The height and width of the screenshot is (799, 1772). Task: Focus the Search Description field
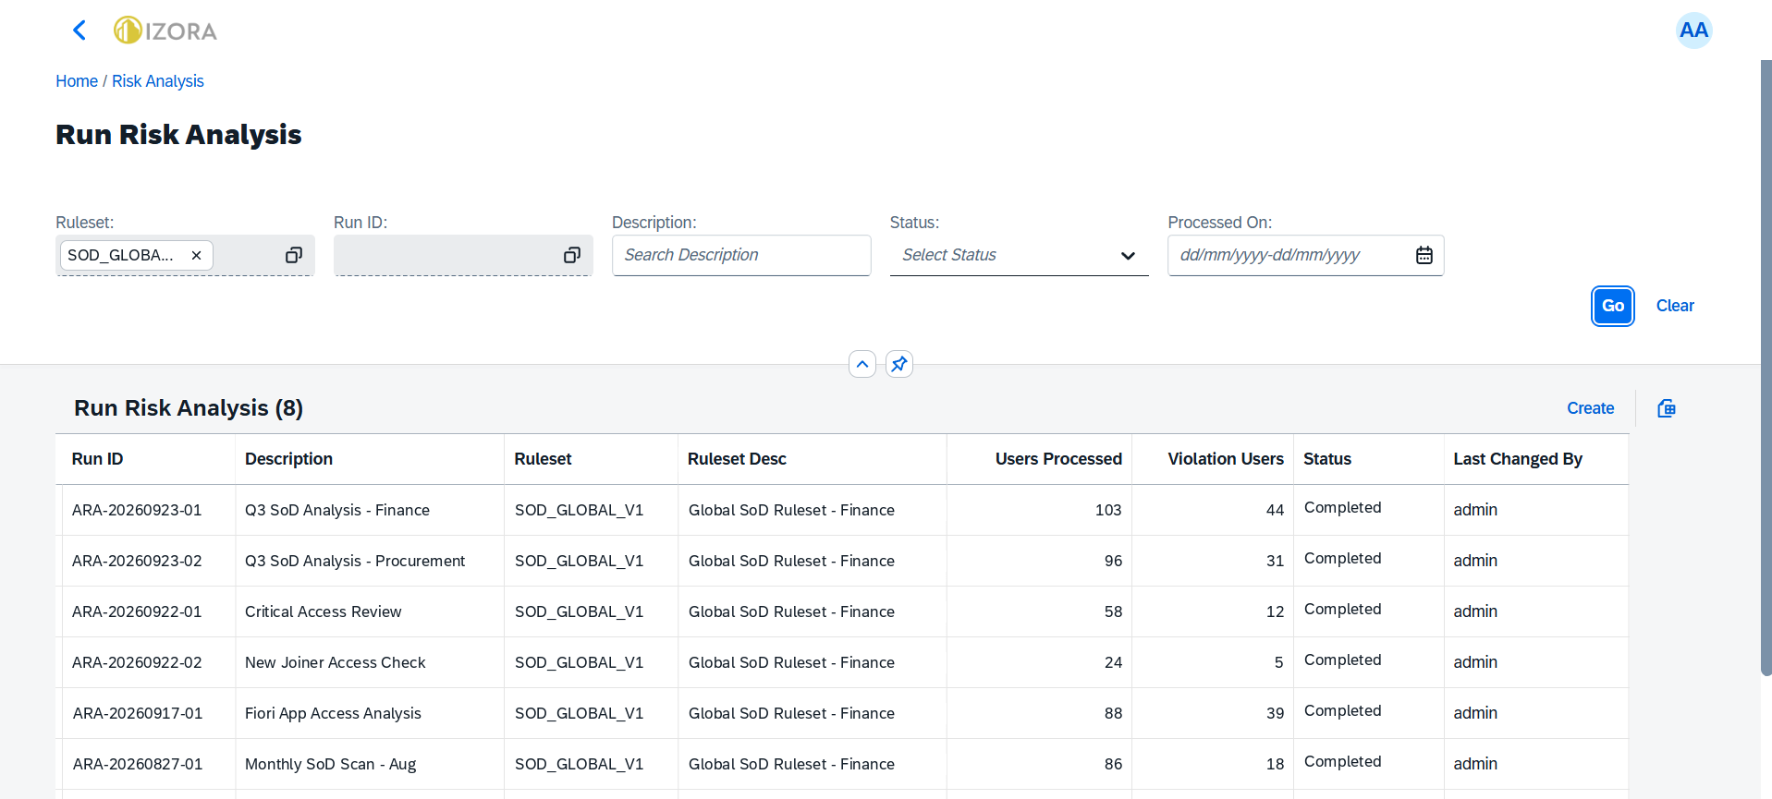741,255
